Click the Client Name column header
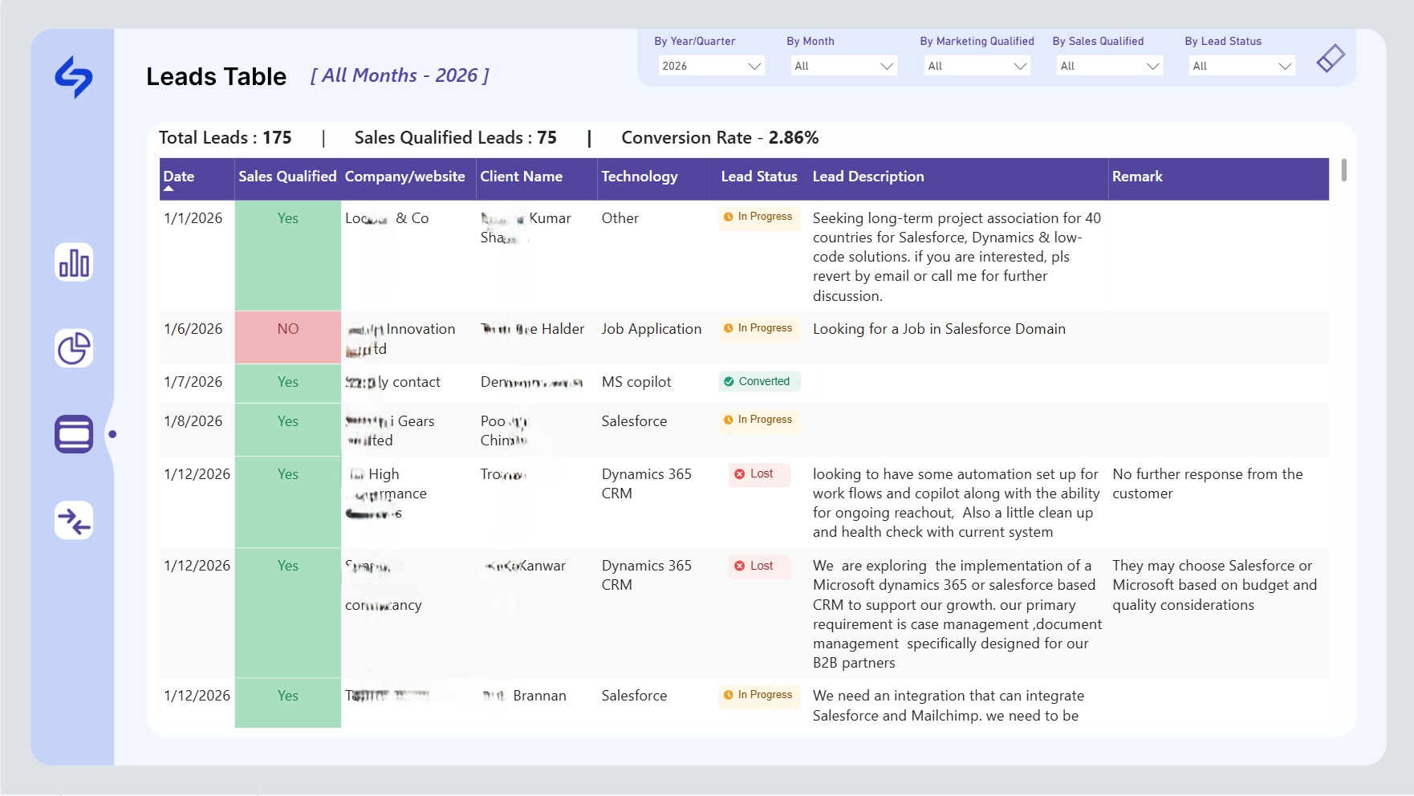The image size is (1414, 796). tap(522, 177)
